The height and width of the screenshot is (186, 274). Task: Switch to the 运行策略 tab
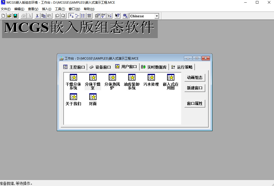pos(182,67)
